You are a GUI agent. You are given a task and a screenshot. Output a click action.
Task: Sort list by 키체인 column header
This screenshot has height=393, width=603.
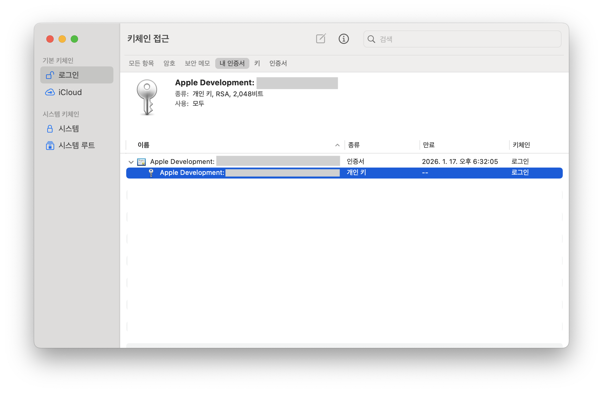[x=521, y=145]
